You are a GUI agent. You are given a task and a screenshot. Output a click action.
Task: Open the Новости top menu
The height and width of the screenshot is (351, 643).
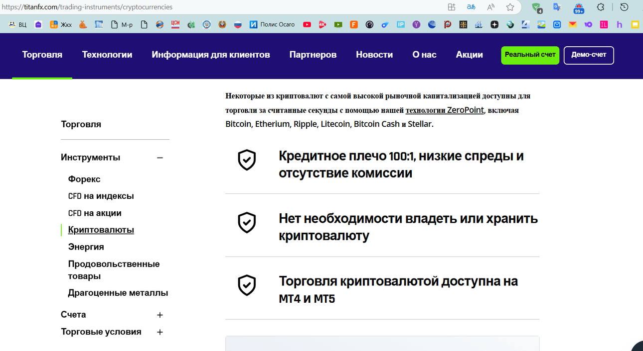pos(374,55)
